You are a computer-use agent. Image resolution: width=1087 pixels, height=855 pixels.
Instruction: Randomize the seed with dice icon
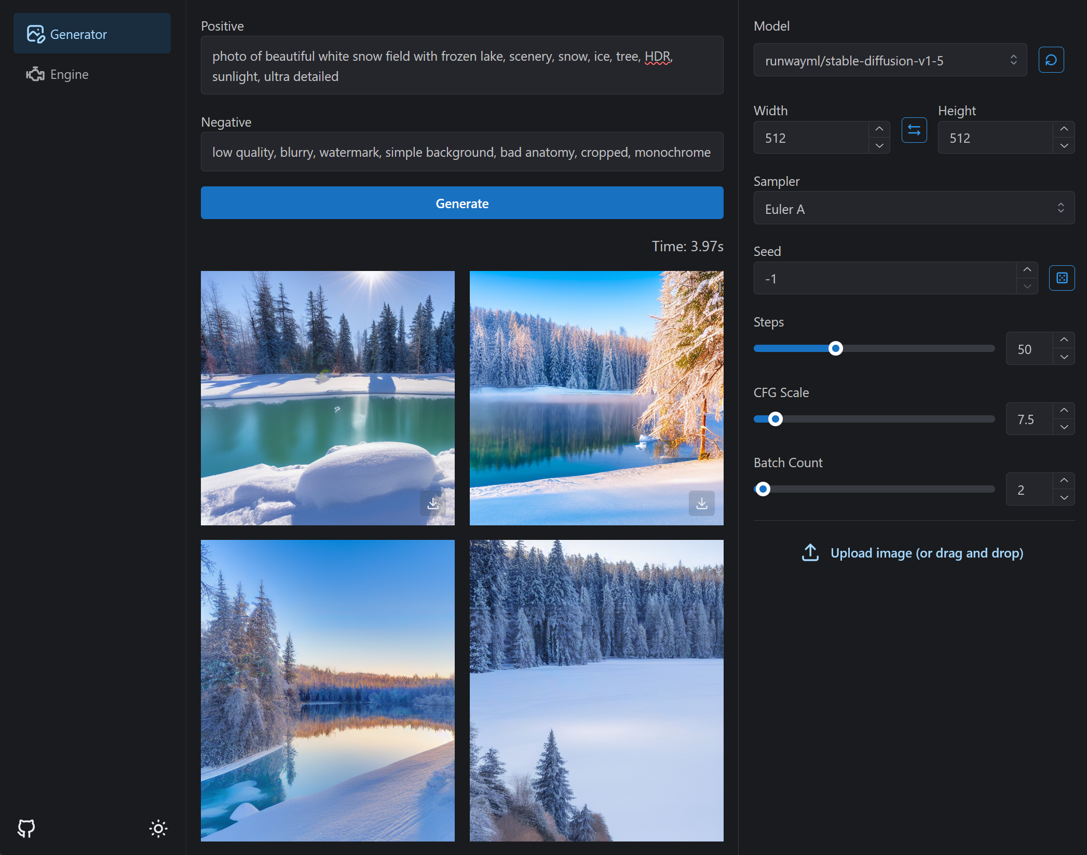[x=1062, y=278]
